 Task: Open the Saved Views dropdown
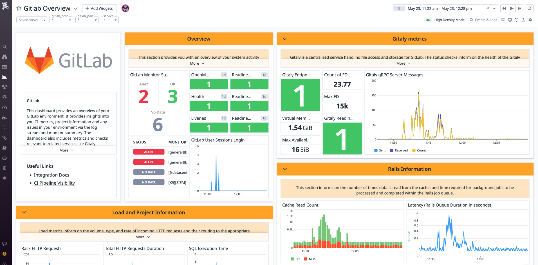(x=31, y=20)
